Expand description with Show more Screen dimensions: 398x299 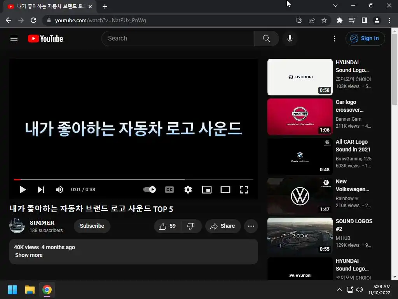pyautogui.click(x=29, y=255)
